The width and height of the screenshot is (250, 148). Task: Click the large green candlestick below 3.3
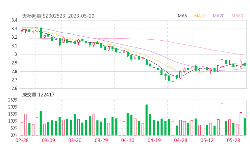pos(41,33)
